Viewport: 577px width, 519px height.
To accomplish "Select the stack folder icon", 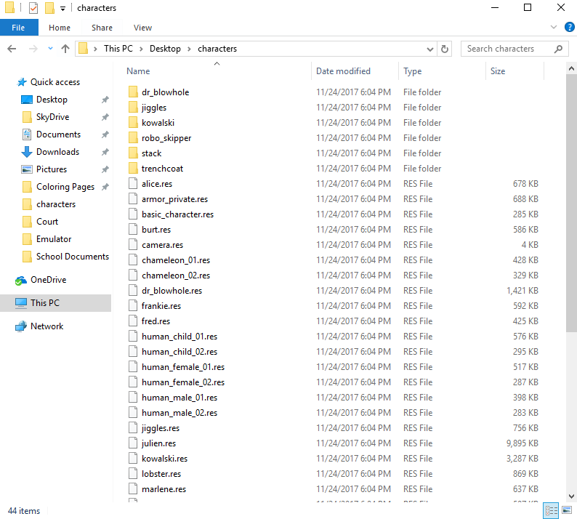I will 133,153.
